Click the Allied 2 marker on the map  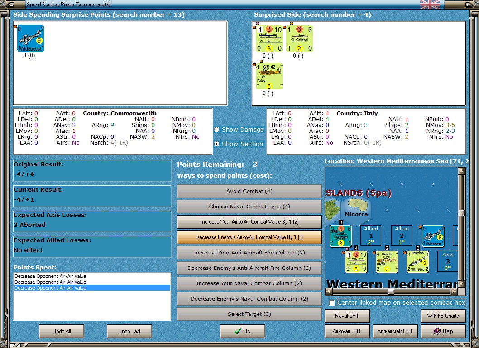click(402, 235)
